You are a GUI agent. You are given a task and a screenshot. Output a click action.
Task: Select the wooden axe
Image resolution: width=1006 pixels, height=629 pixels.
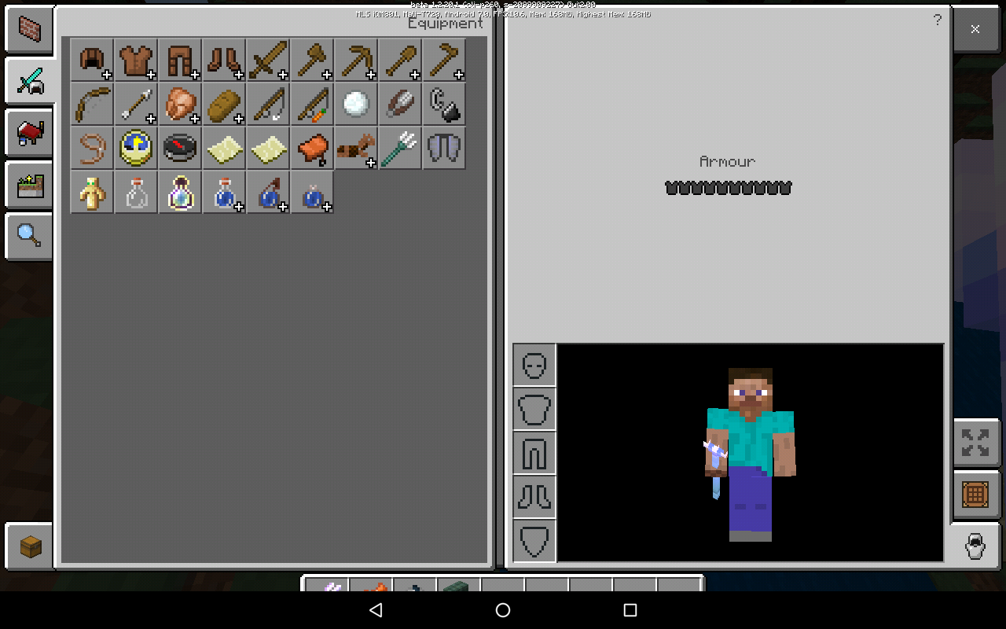coord(312,60)
